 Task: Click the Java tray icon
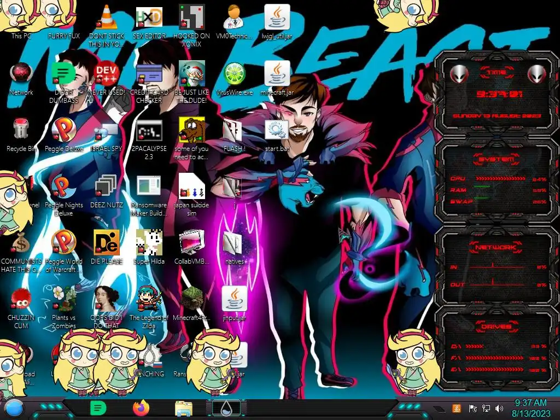click(x=456, y=408)
